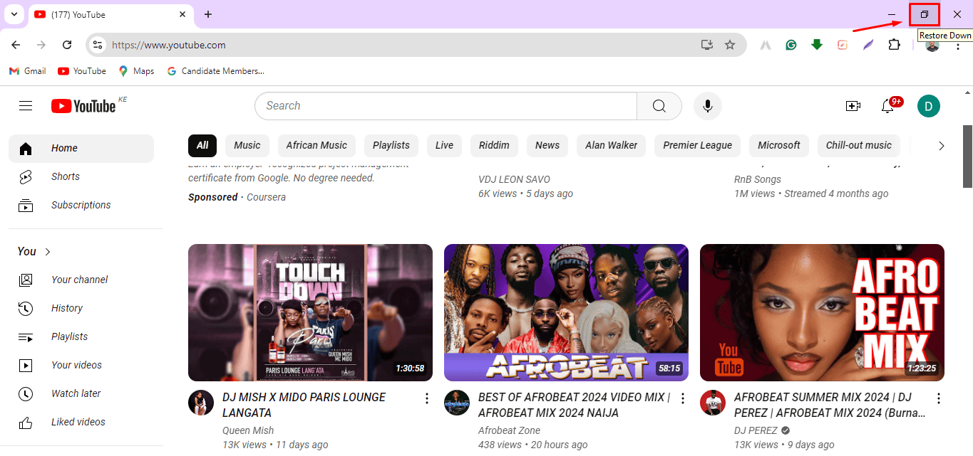Open options for BEST OF AFROBEAT video
This screenshot has width=973, height=456.
pos(682,398)
